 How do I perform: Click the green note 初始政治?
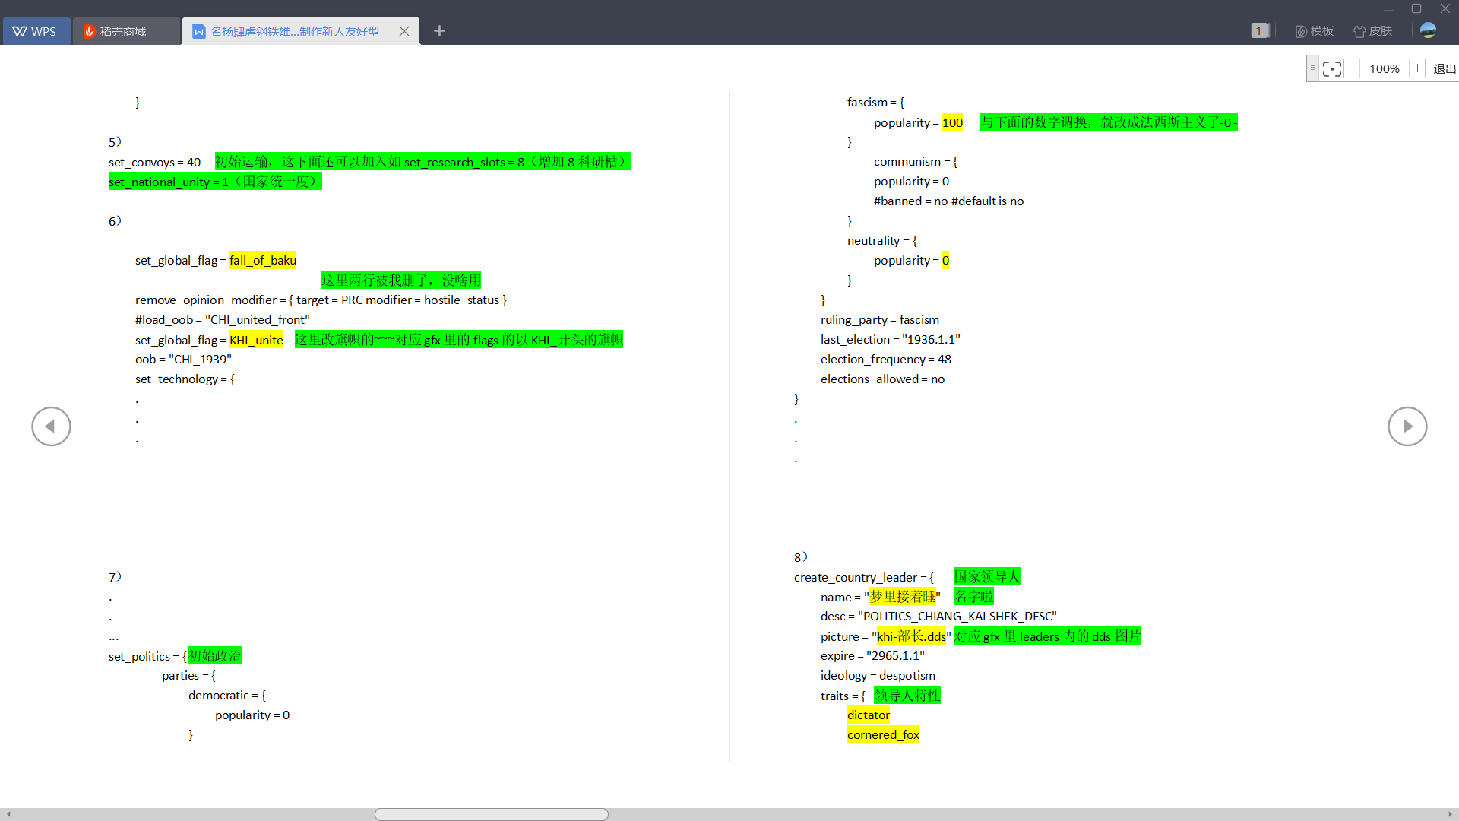click(x=215, y=656)
